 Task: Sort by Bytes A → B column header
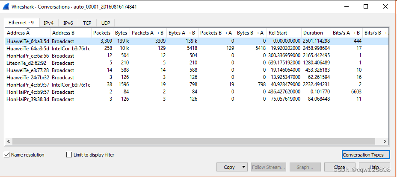(182, 32)
